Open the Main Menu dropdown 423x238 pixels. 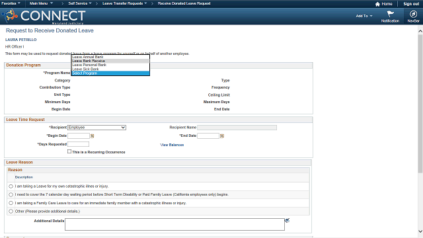(41, 3)
